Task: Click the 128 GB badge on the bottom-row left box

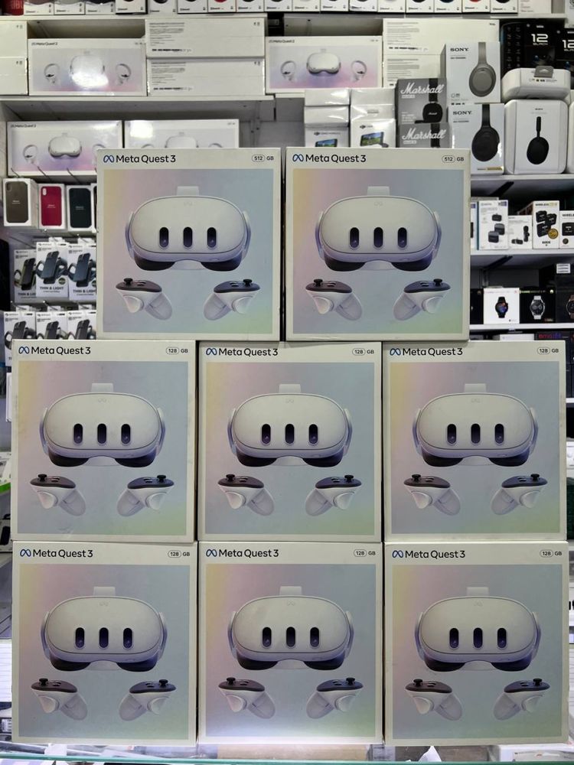Action: click(x=179, y=554)
